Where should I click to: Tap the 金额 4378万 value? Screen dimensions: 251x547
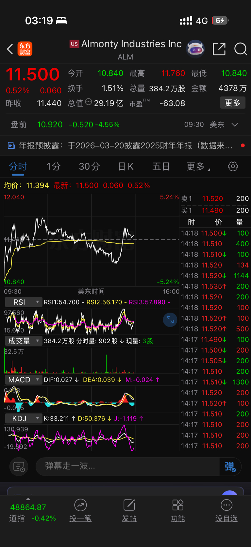tap(233, 88)
